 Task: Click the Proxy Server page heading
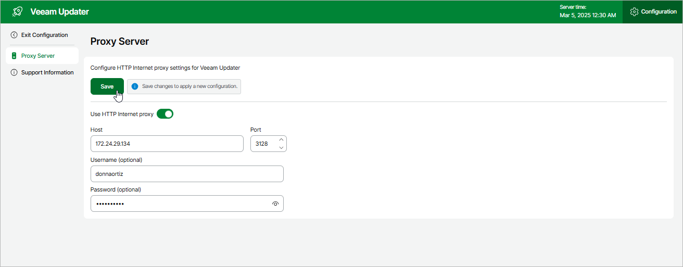tap(120, 42)
